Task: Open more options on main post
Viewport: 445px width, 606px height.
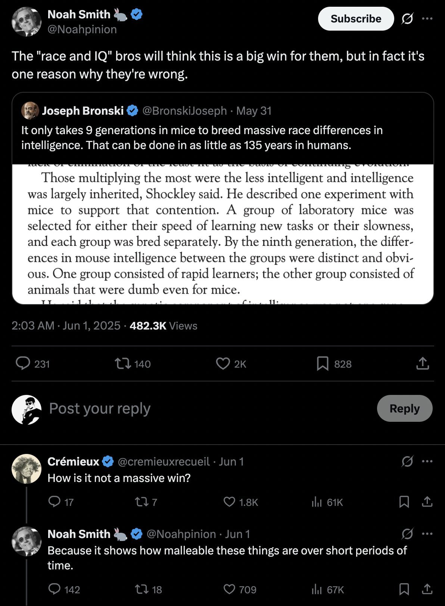Action: point(427,19)
